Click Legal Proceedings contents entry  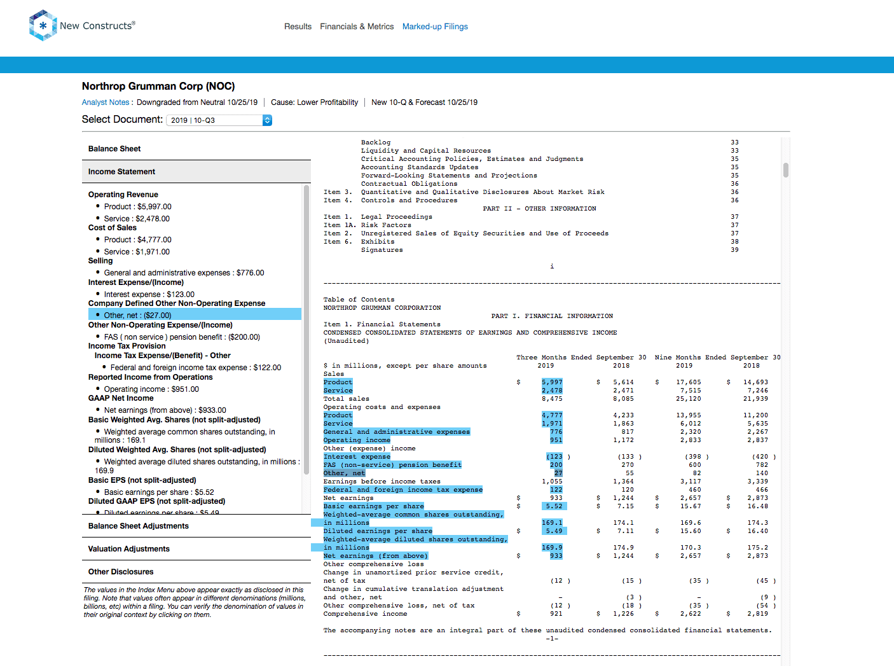point(397,217)
